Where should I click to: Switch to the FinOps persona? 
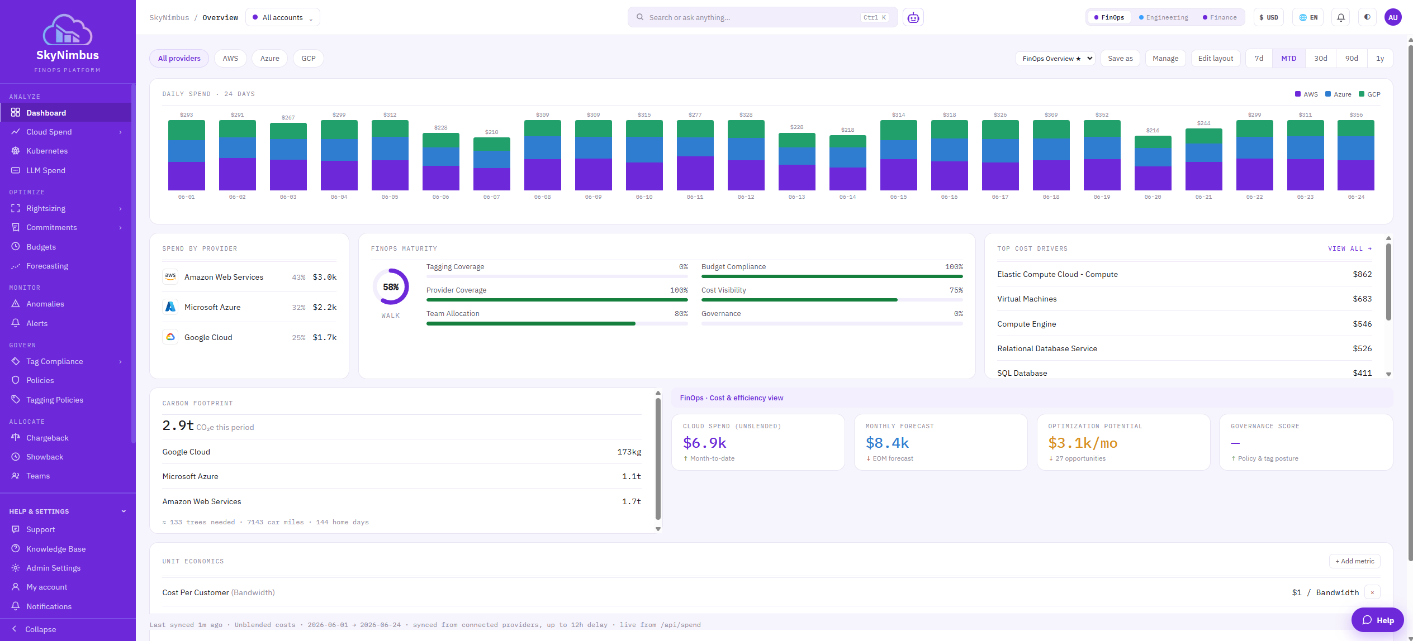coord(1109,17)
